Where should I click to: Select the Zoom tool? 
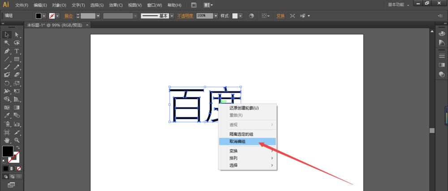point(17,140)
